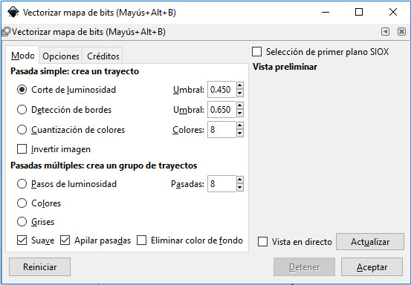Click the dock panel iconify arrow icon

(385, 32)
